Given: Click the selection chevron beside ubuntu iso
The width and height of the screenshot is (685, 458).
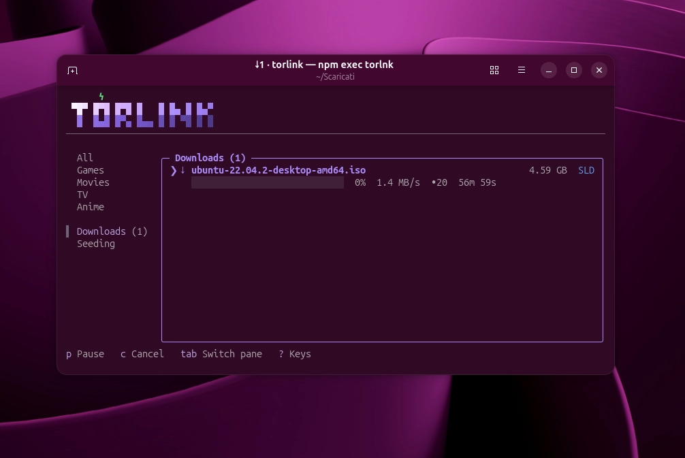Looking at the screenshot, I should click(174, 170).
